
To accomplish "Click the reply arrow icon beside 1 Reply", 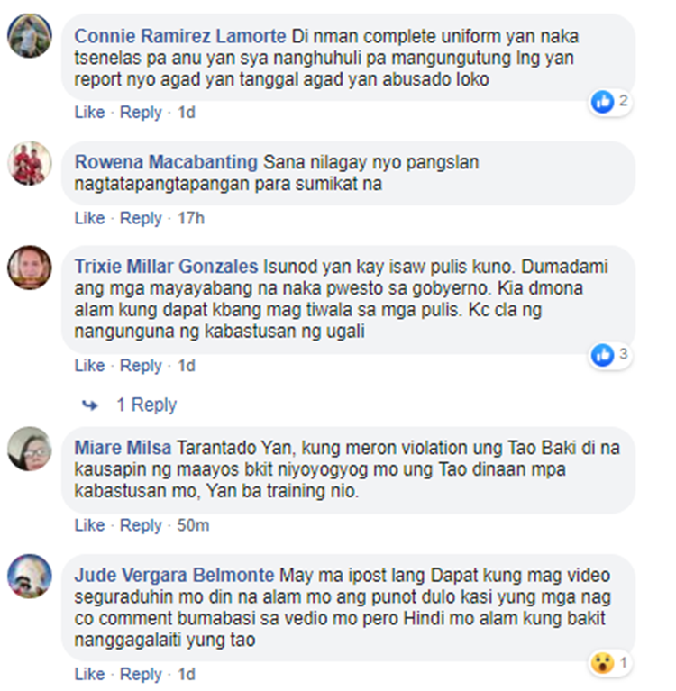I will tap(90, 405).
